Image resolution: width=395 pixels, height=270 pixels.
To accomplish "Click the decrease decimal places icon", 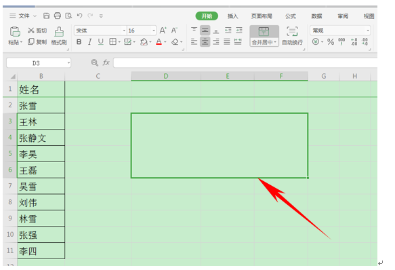I will 365,41.
